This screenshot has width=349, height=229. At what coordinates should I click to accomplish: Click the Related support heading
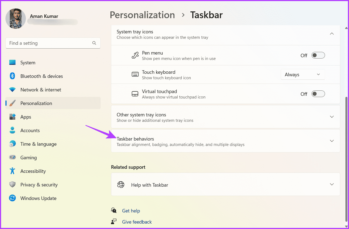coord(128,167)
